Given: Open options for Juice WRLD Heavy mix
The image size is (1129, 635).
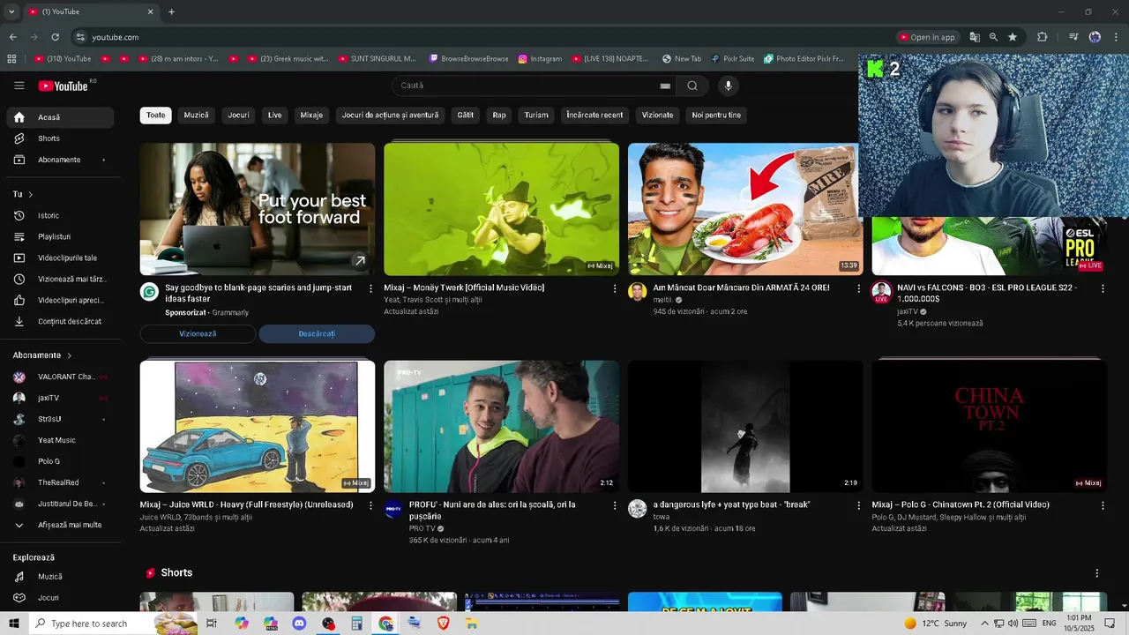Looking at the screenshot, I should click(370, 505).
